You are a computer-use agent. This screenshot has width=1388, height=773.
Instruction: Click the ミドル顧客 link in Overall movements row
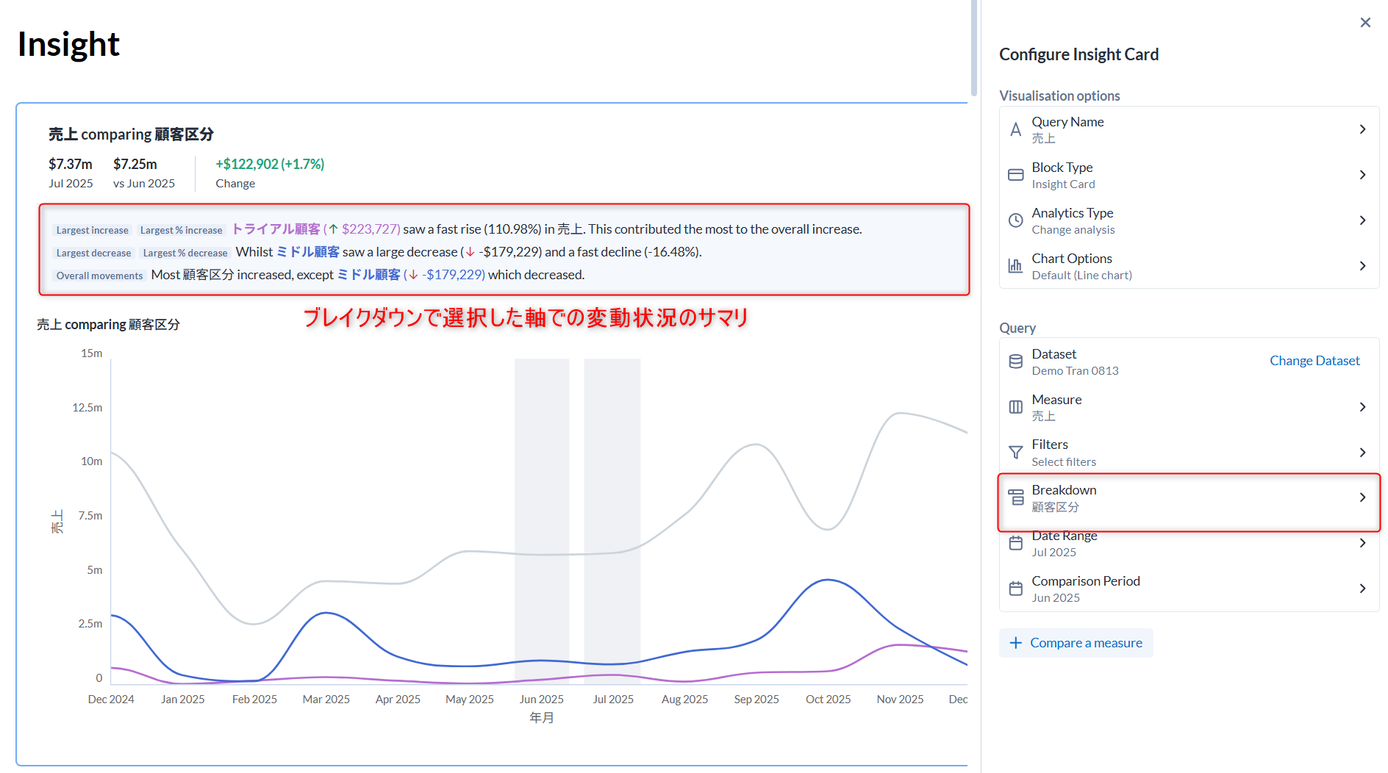[368, 275]
